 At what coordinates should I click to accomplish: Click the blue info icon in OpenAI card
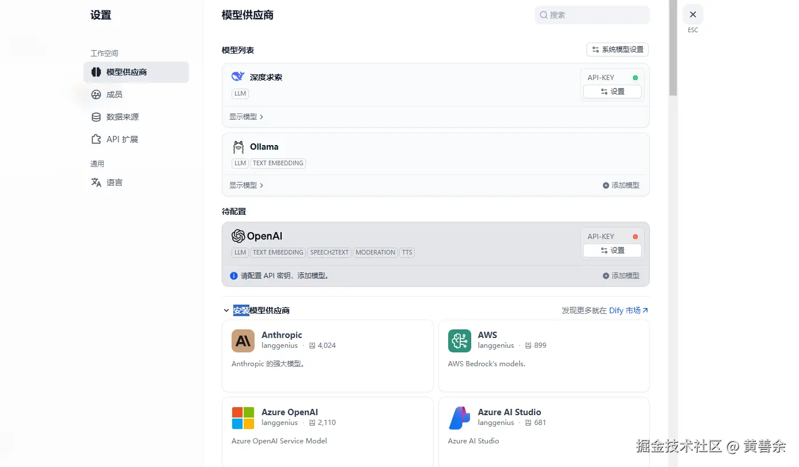(x=234, y=276)
